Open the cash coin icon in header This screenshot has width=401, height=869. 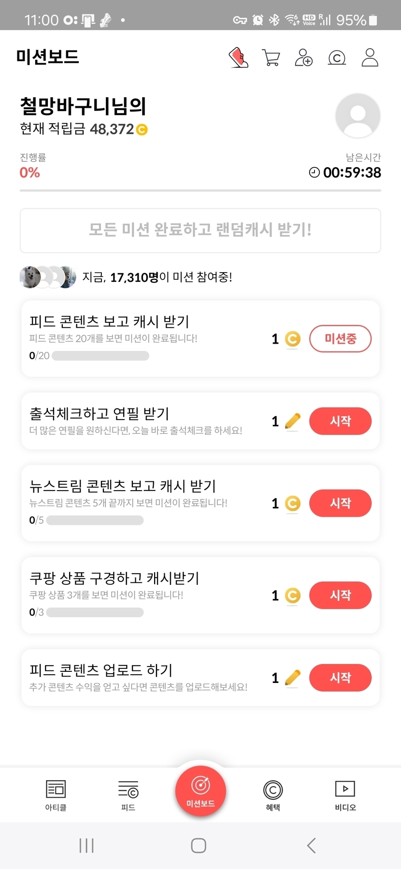(x=337, y=58)
